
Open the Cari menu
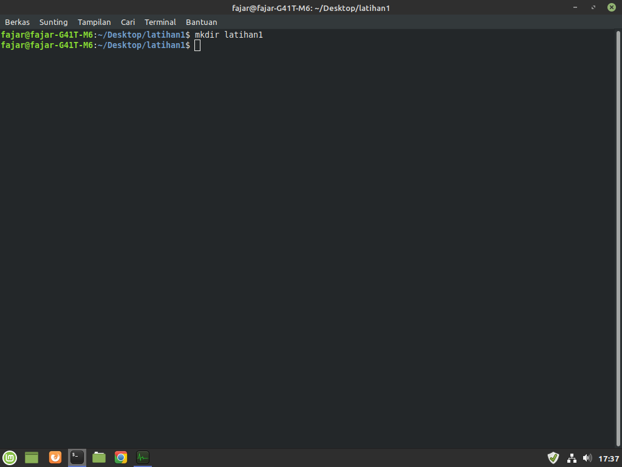[128, 22]
